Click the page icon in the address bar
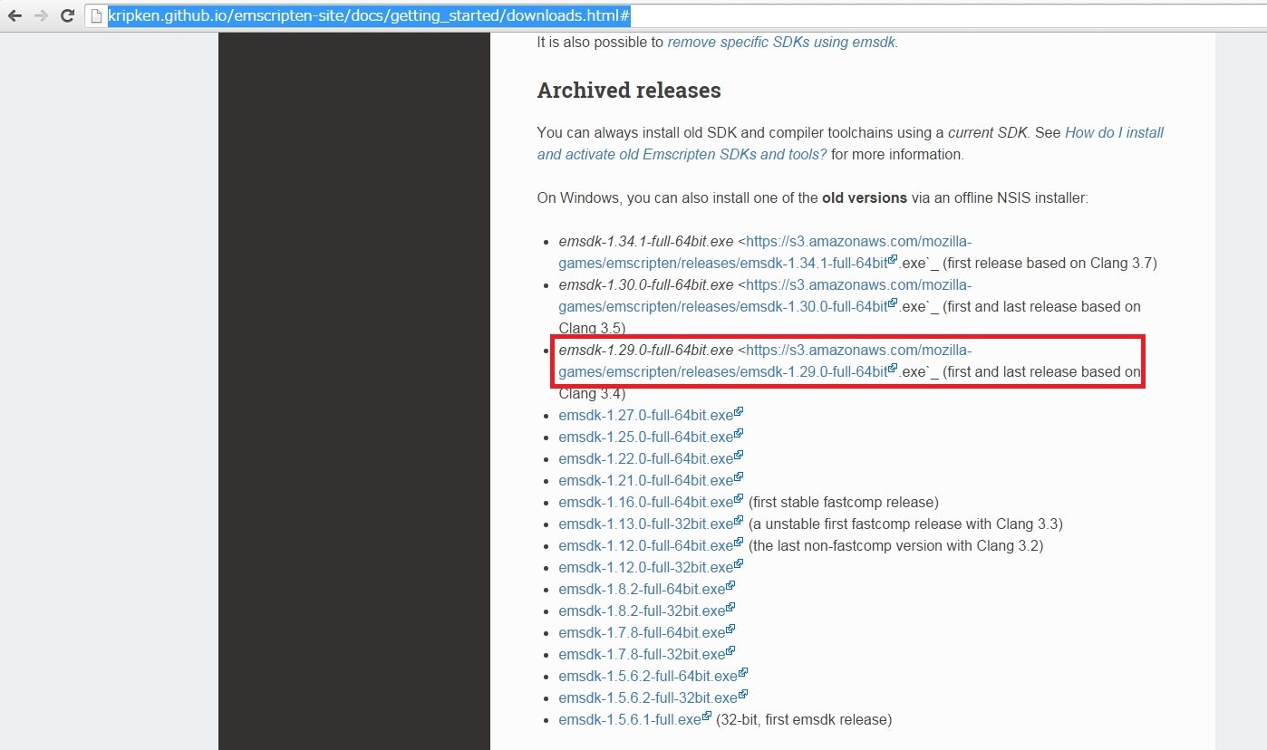Image resolution: width=1267 pixels, height=750 pixels. (x=97, y=15)
